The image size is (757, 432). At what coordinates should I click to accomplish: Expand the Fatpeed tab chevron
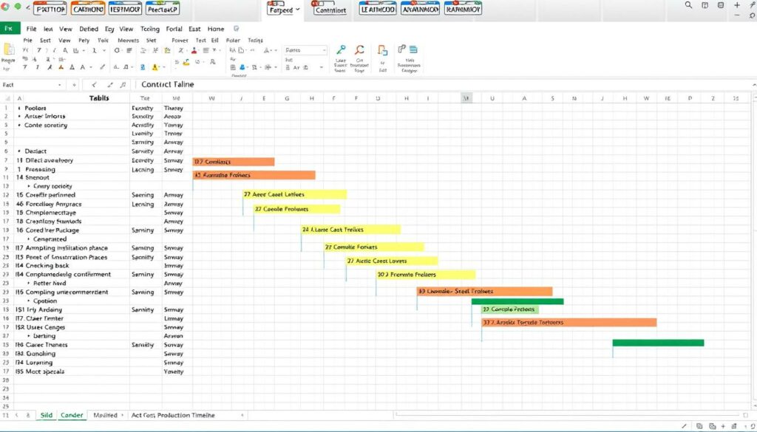[x=298, y=9]
